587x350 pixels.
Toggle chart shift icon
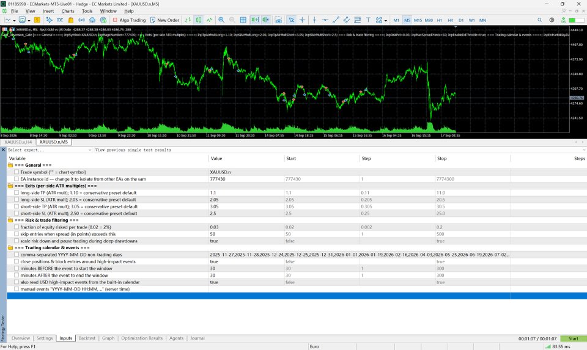click(266, 20)
